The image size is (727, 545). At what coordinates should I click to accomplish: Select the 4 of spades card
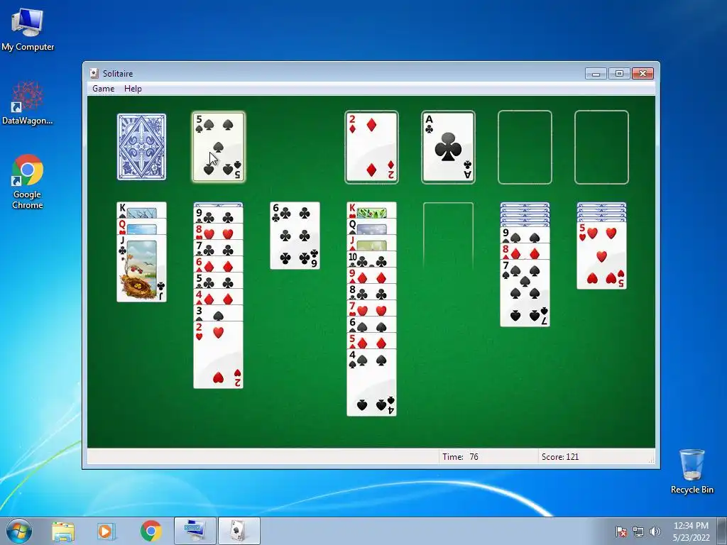click(x=371, y=382)
